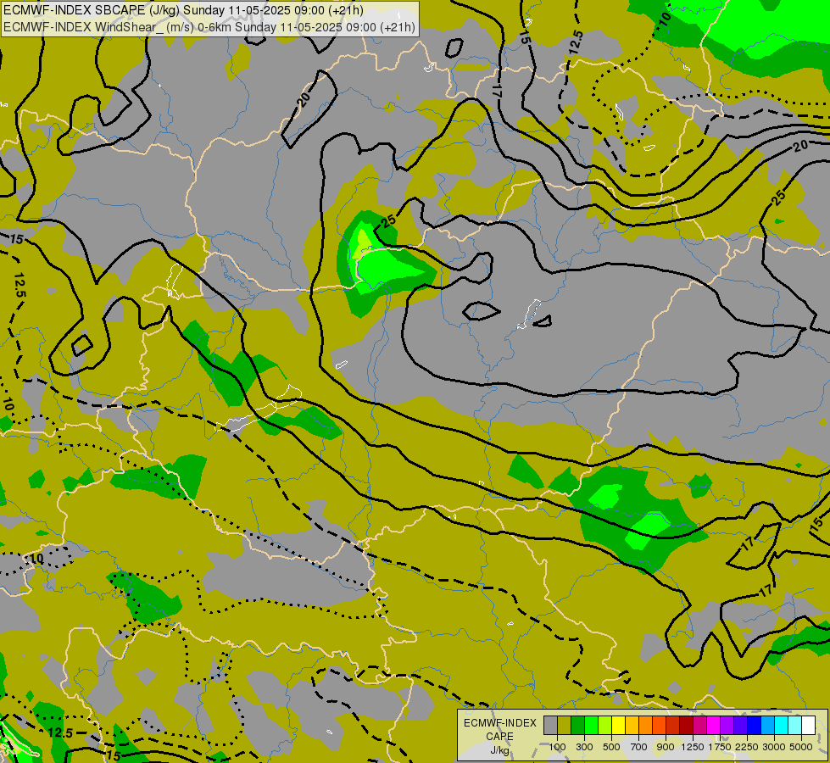Select the cyan swatch after 3000
Viewport: 830px width, 763px height.
pos(782,726)
